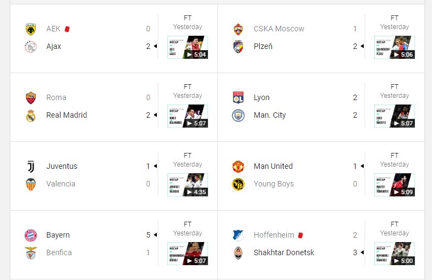Click the AEK club crest icon
Screen dimensions: 432x280
coord(31,29)
